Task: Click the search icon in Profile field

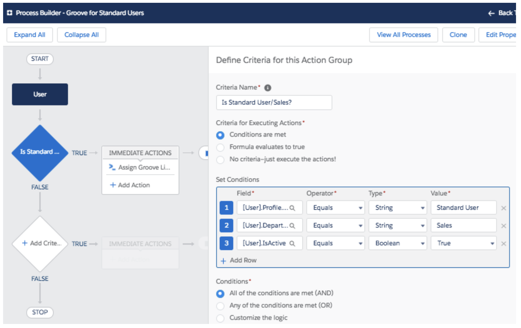Action: (292, 208)
